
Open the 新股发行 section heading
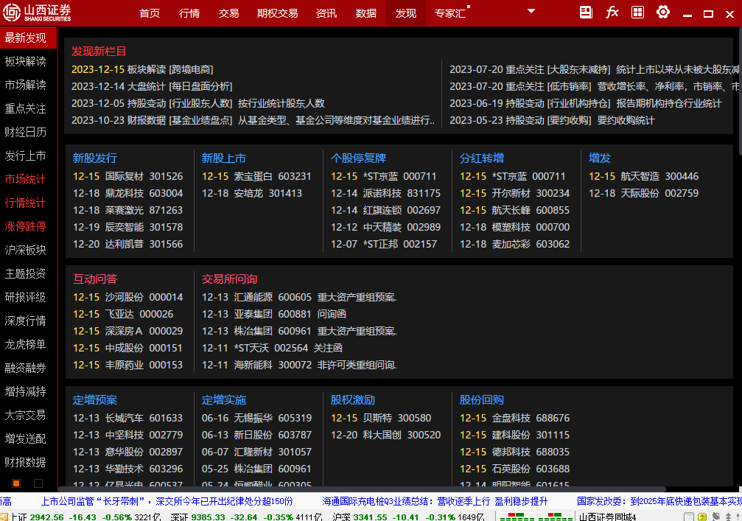[94, 158]
